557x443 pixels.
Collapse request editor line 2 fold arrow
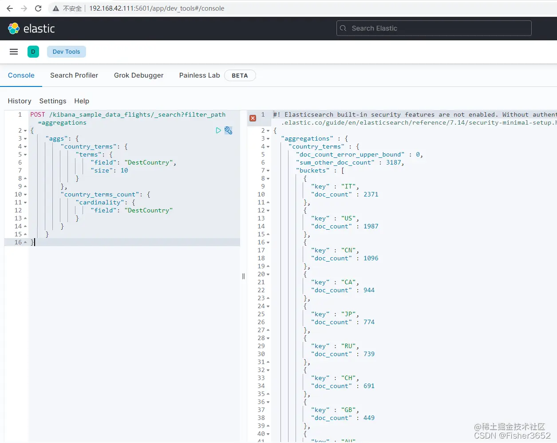[25, 131]
